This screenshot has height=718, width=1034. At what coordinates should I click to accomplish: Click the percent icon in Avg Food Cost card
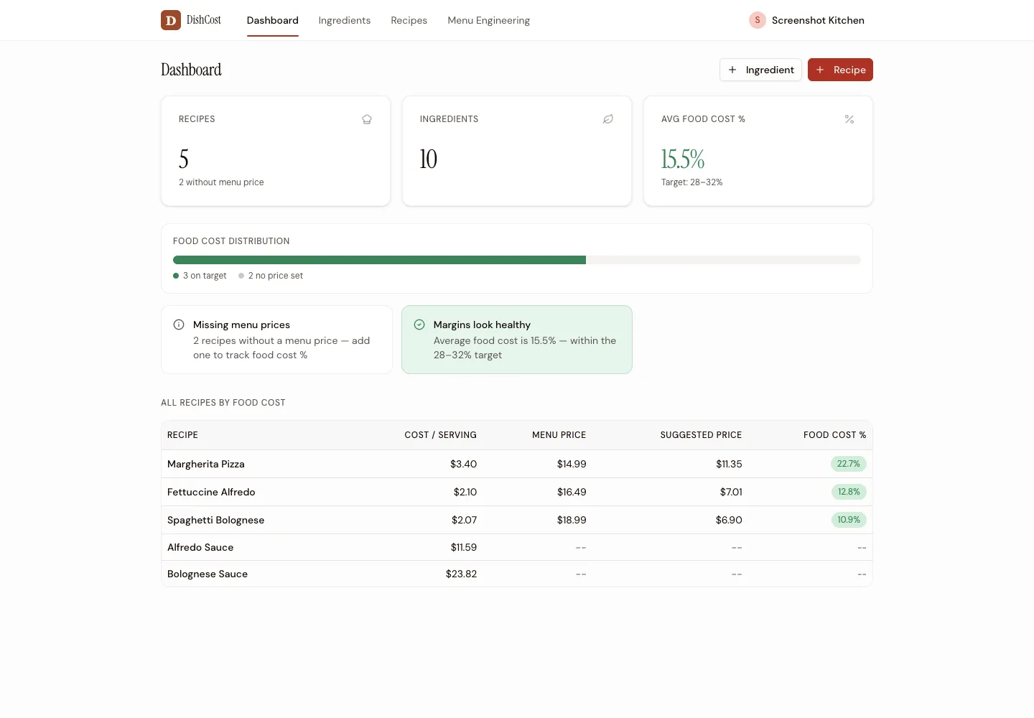[849, 119]
